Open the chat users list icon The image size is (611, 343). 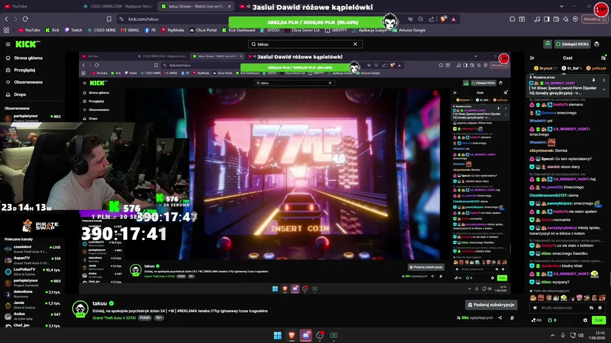tap(603, 58)
